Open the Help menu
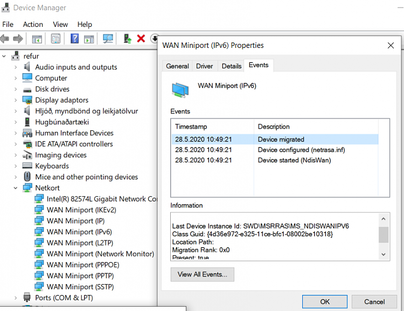The width and height of the screenshot is (404, 311). tap(85, 24)
